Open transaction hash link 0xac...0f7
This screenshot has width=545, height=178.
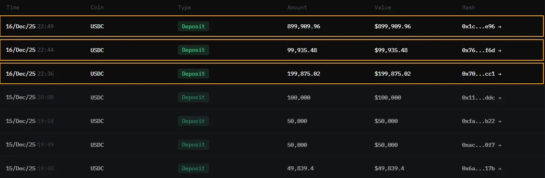[x=482, y=144]
